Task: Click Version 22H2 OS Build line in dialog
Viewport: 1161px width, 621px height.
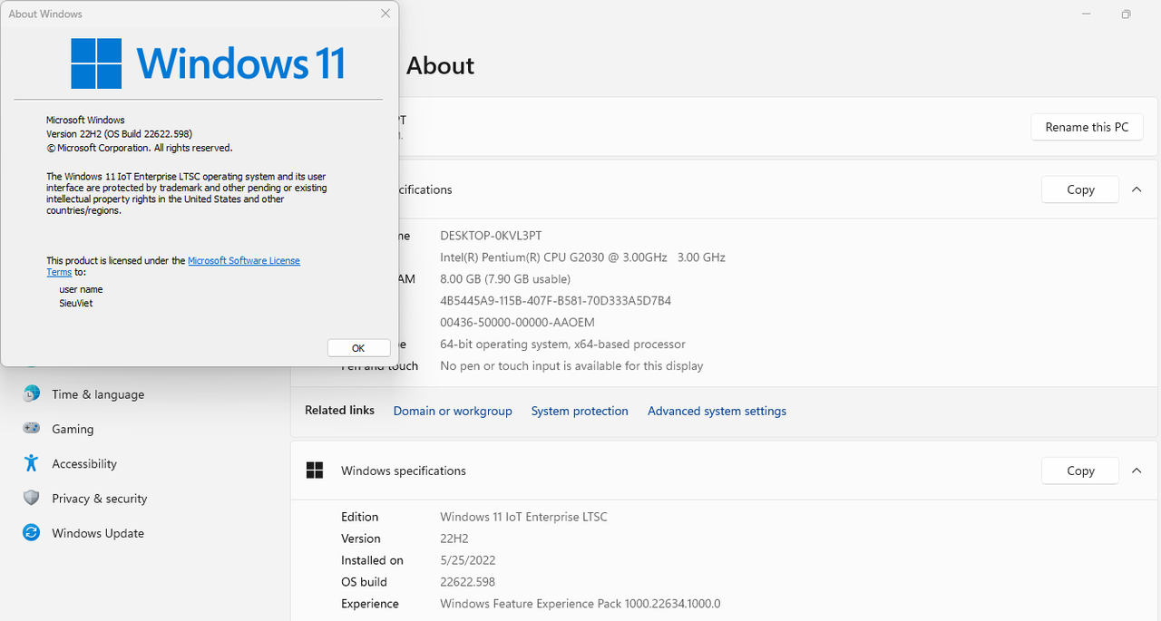Action: [119, 133]
